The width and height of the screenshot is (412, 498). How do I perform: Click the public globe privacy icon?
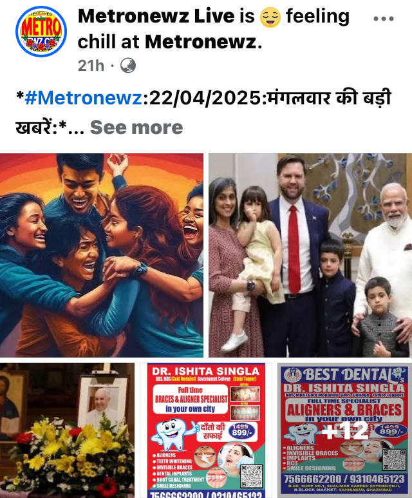(x=128, y=66)
